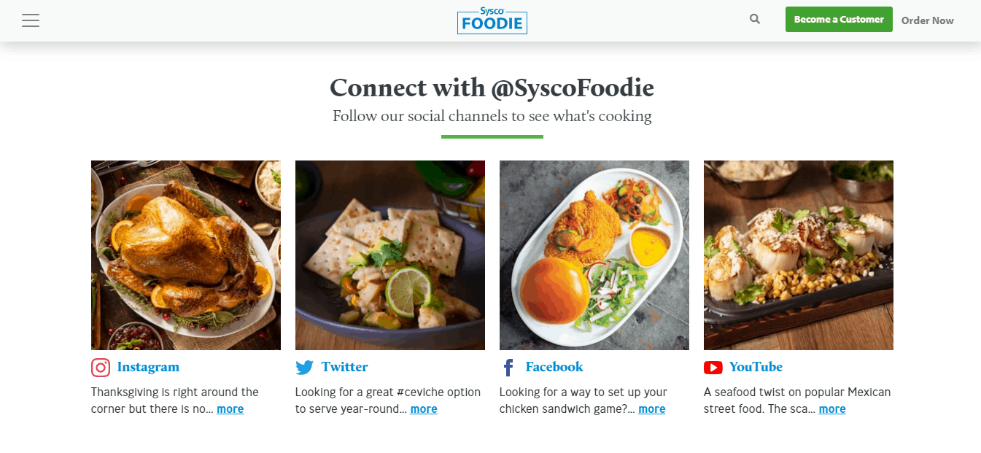Click the Twitter text link

(x=344, y=367)
